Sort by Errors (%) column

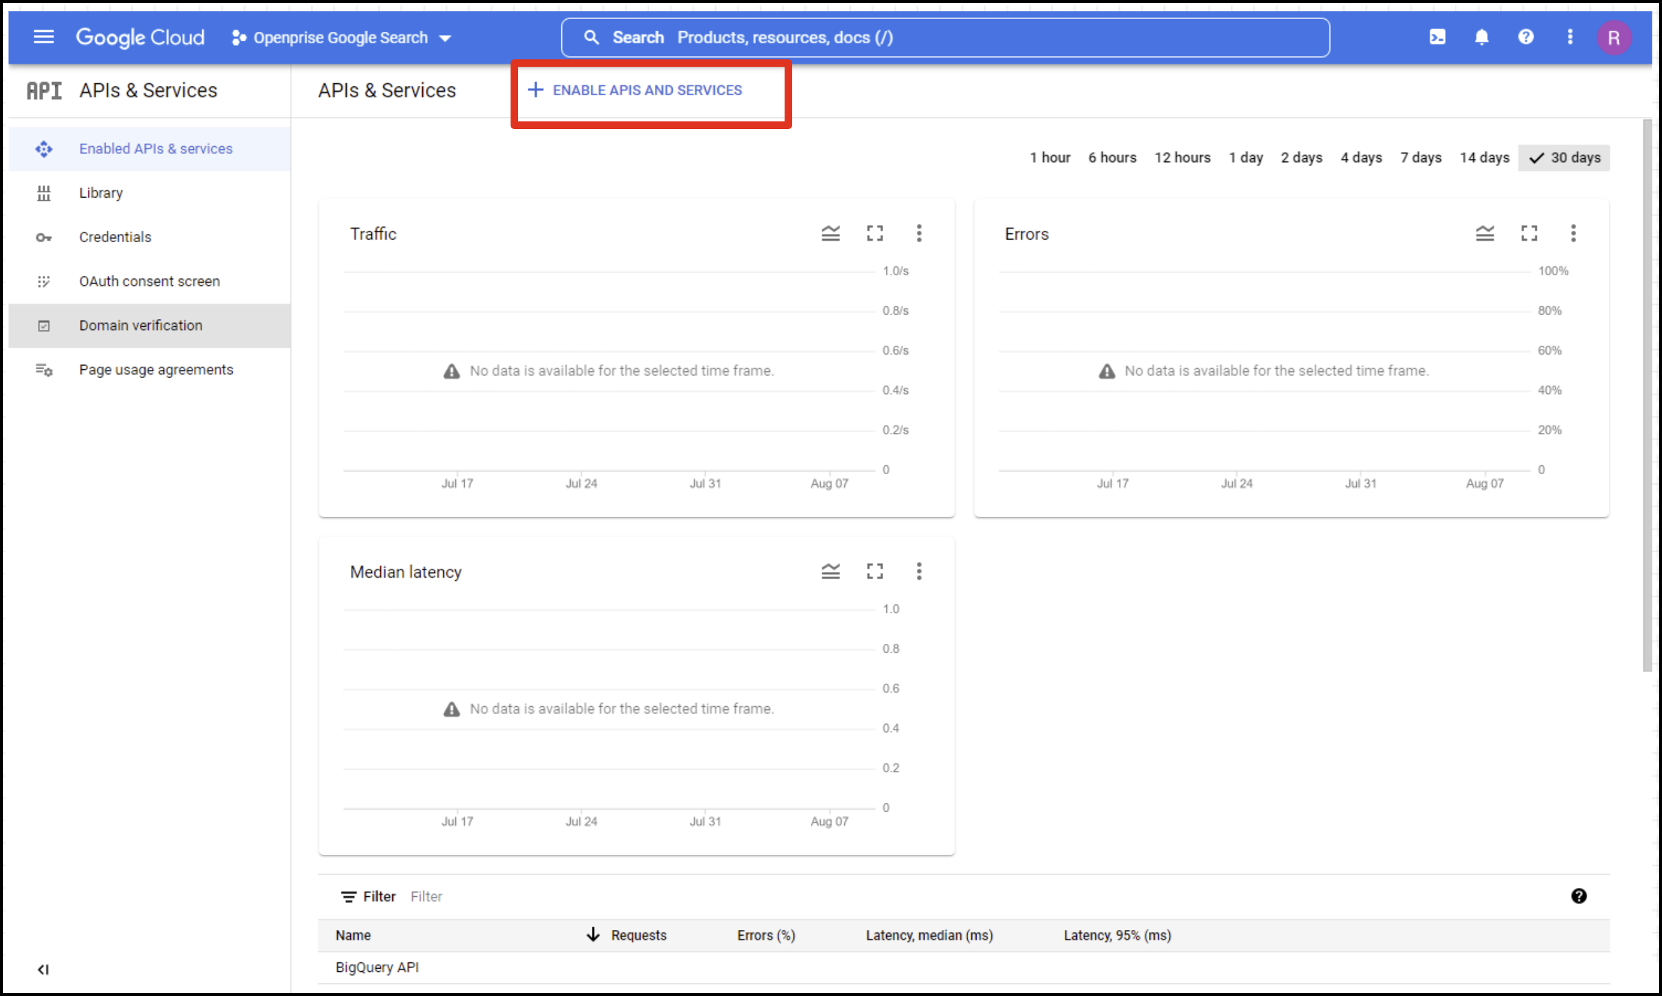click(x=766, y=936)
